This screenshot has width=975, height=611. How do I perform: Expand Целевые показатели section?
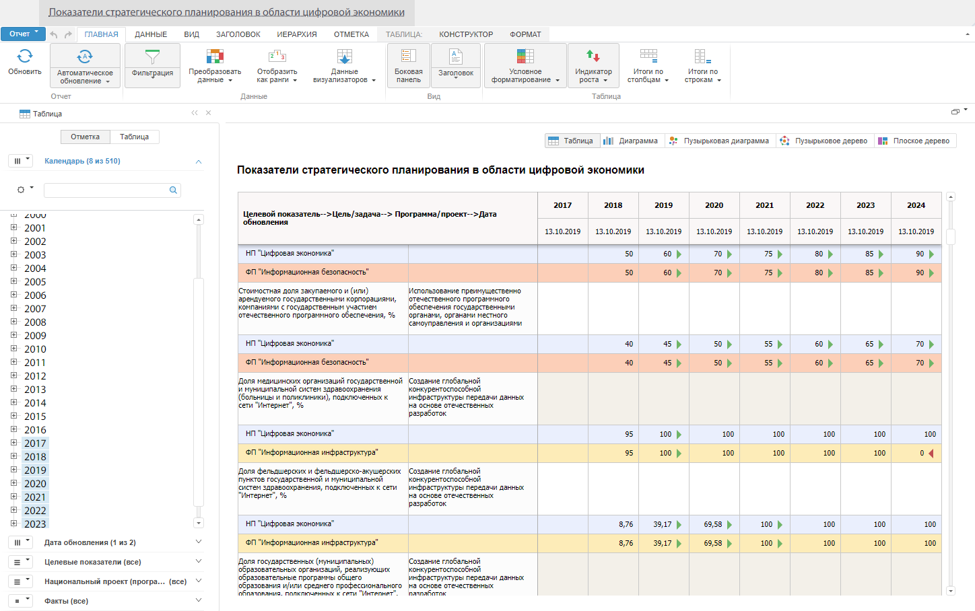click(199, 561)
